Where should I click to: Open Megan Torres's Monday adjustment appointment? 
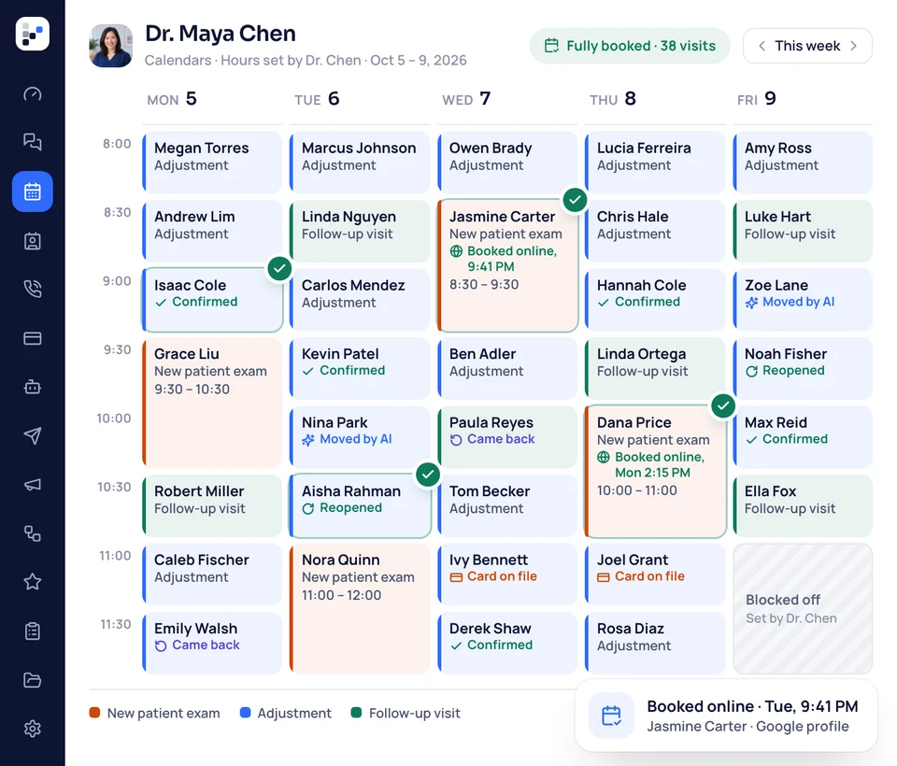pos(212,163)
